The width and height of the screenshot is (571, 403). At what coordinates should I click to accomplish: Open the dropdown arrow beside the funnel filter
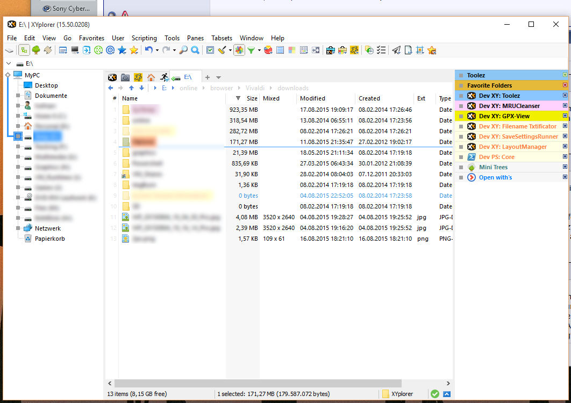(259, 51)
